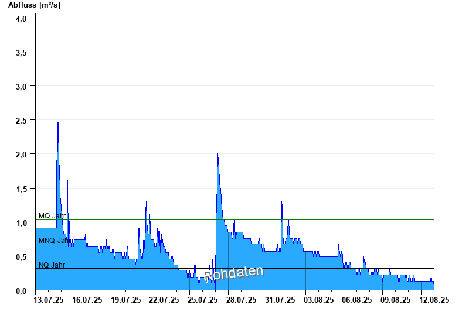The image size is (469, 322).
Task: Click the date label '09.08.25'
Action: [395, 300]
